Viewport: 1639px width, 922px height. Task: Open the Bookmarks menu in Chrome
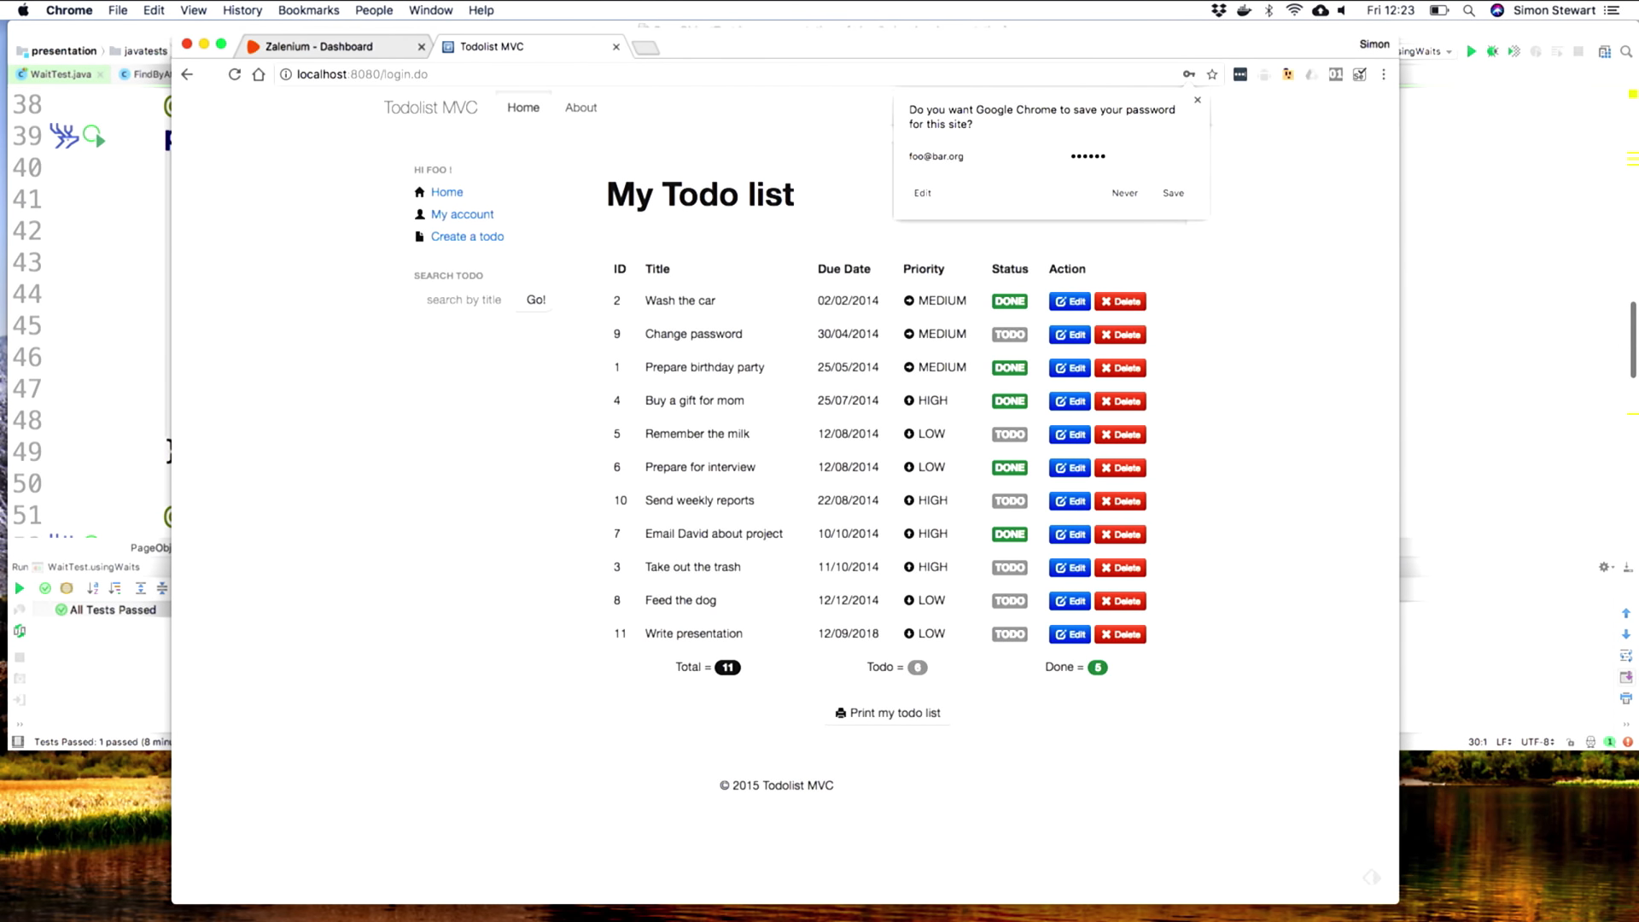pos(308,10)
